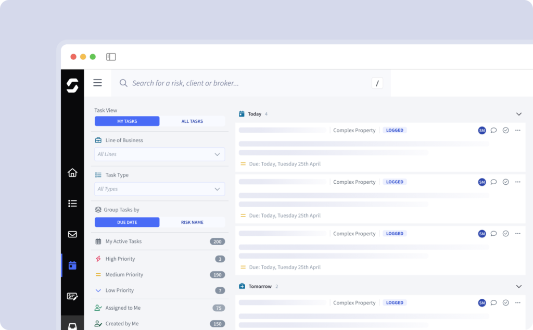The height and width of the screenshot is (330, 533).
Task: Open the ellipsis menu on the second task
Action: tap(517, 182)
